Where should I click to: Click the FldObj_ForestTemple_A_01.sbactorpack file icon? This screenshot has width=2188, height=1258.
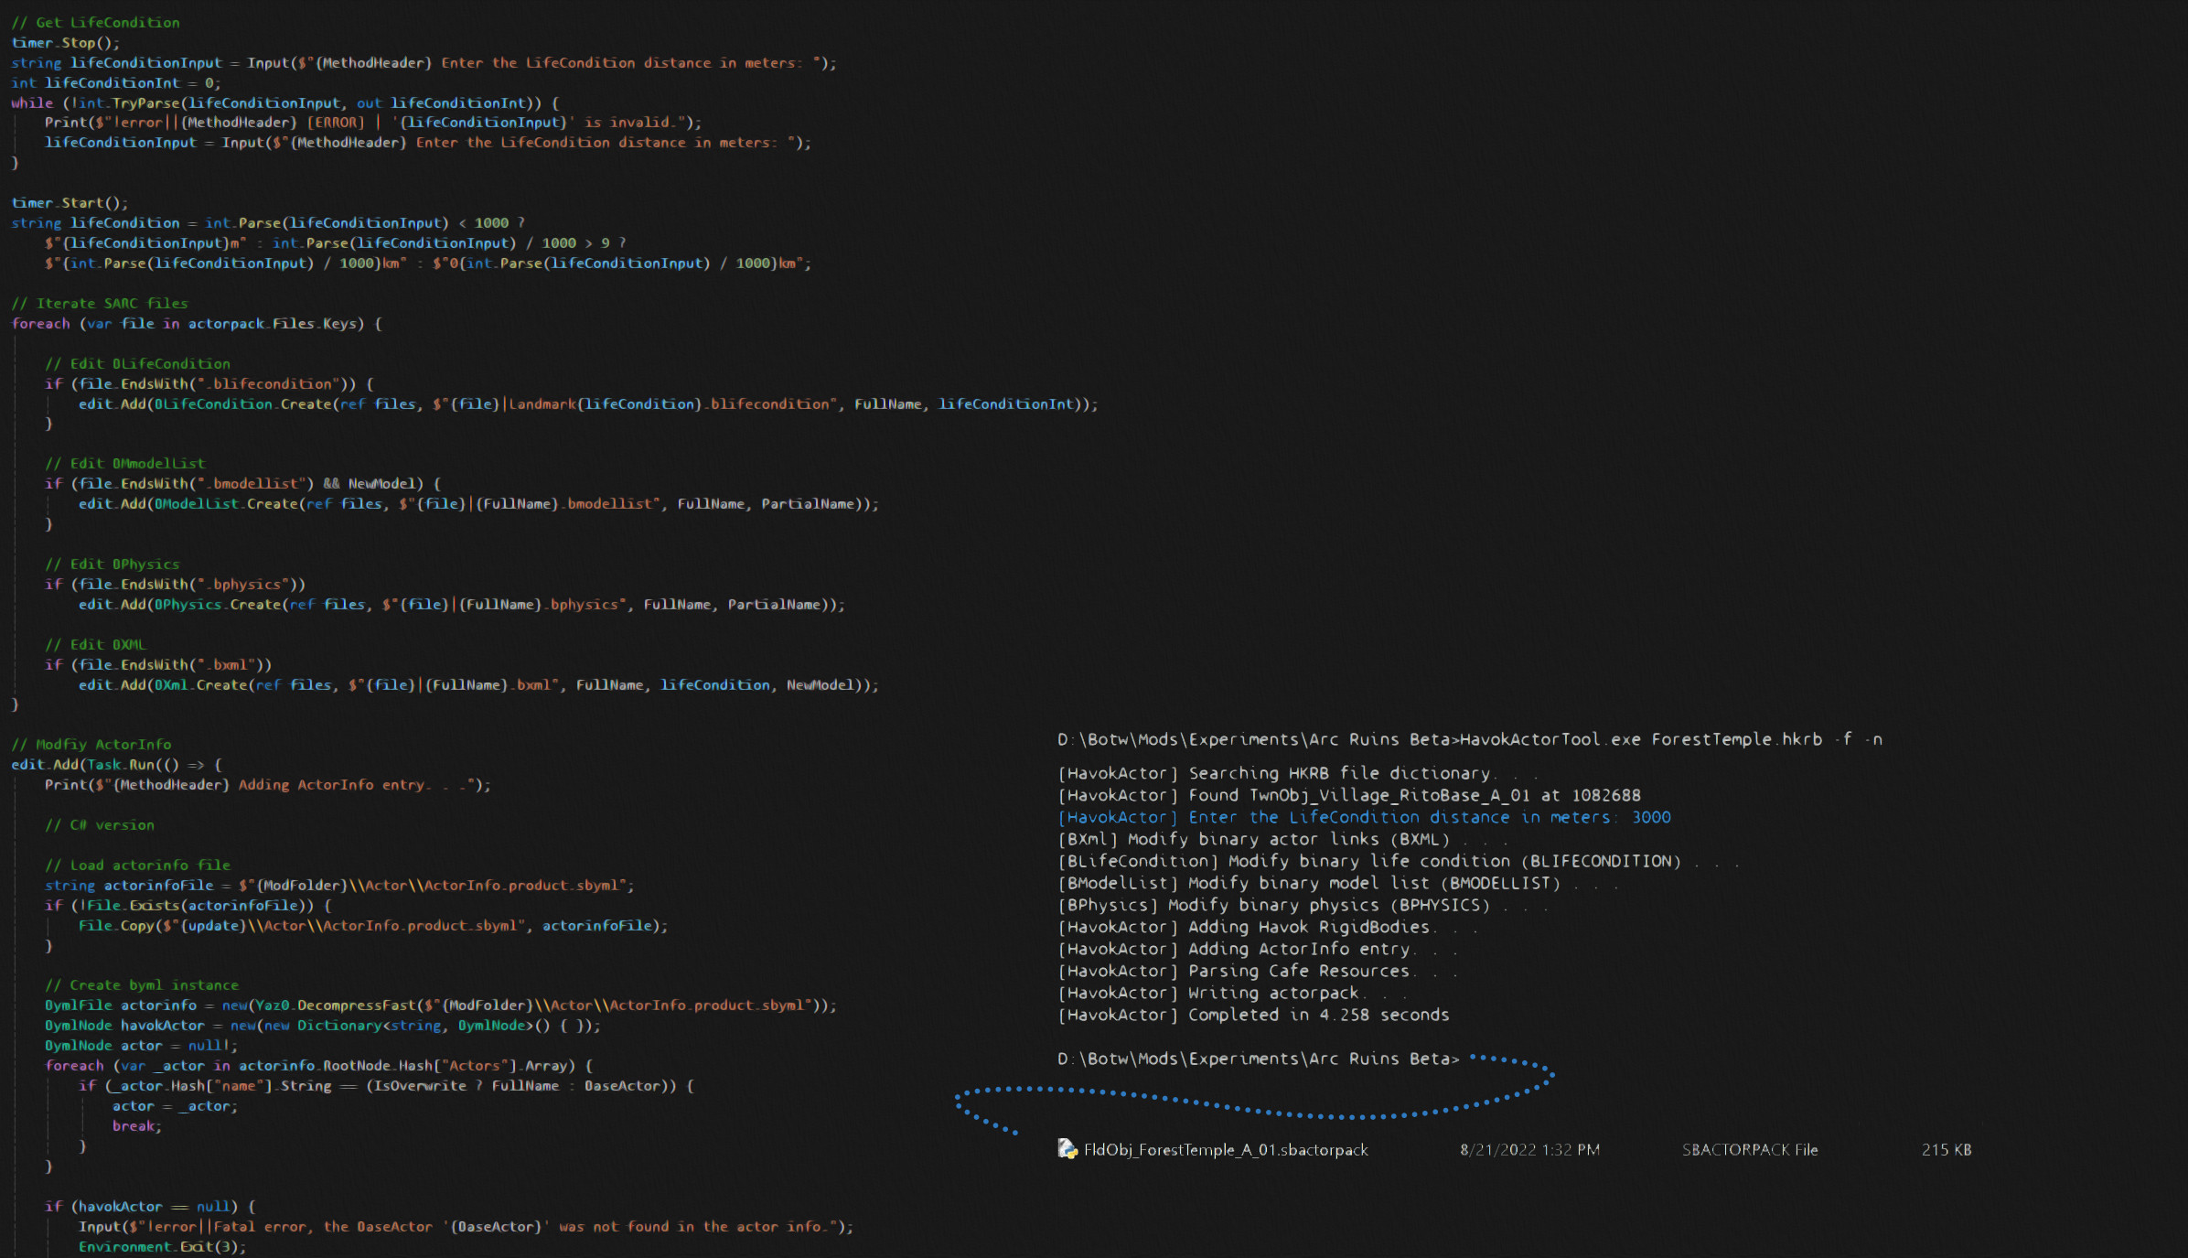1067,1149
